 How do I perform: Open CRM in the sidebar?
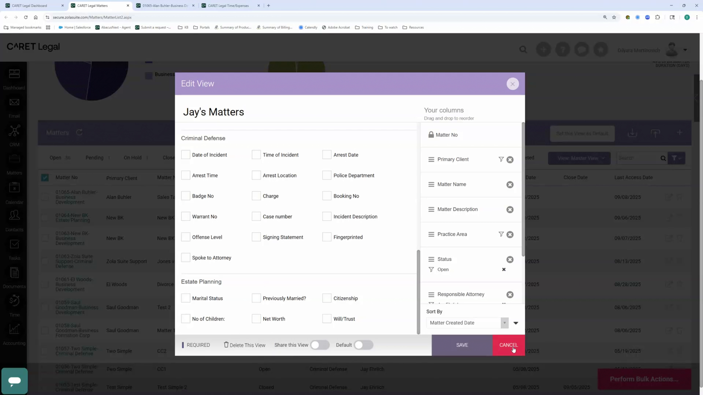pos(14,136)
